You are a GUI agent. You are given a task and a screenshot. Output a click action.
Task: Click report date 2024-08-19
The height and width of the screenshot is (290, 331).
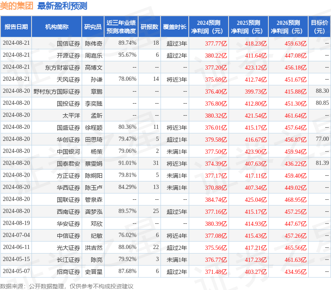tap(17, 223)
